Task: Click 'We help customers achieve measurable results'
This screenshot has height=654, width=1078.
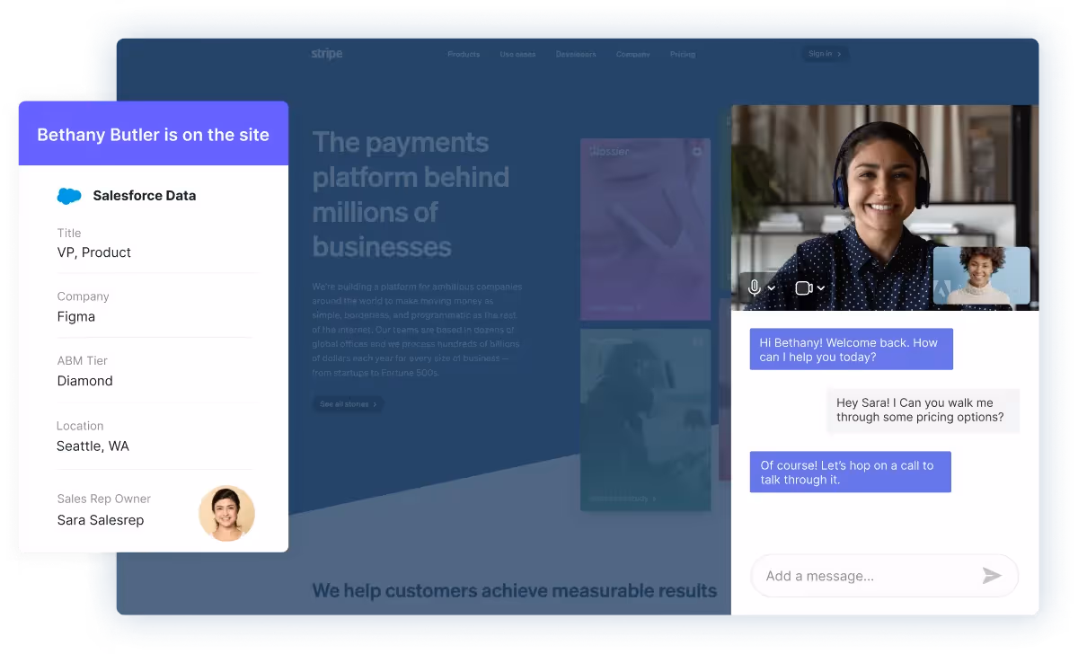Action: pyautogui.click(x=515, y=591)
